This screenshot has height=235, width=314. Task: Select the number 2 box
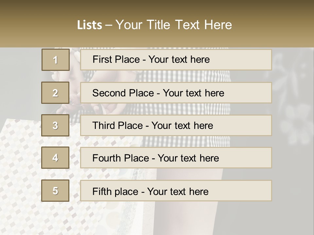point(55,93)
